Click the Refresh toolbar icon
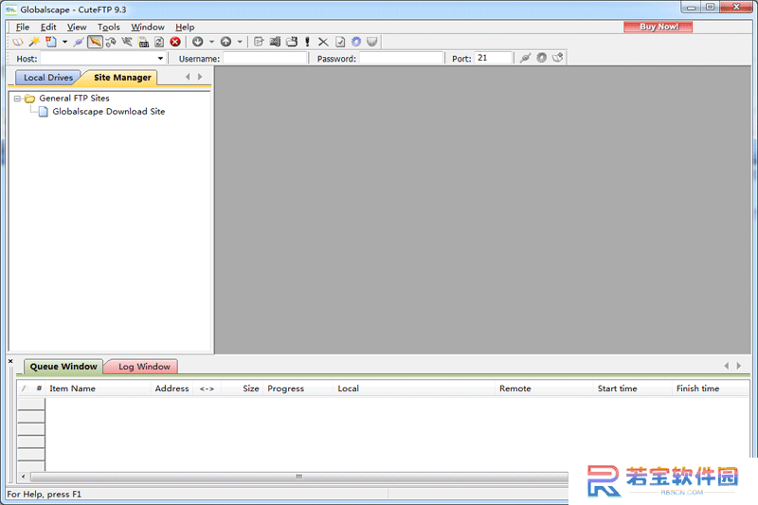 (159, 42)
